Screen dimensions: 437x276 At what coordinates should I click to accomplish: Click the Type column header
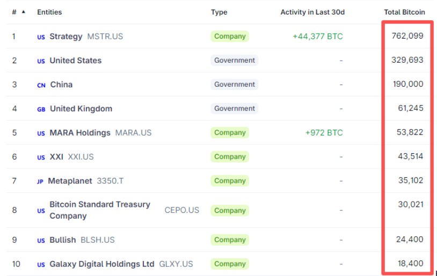point(219,12)
